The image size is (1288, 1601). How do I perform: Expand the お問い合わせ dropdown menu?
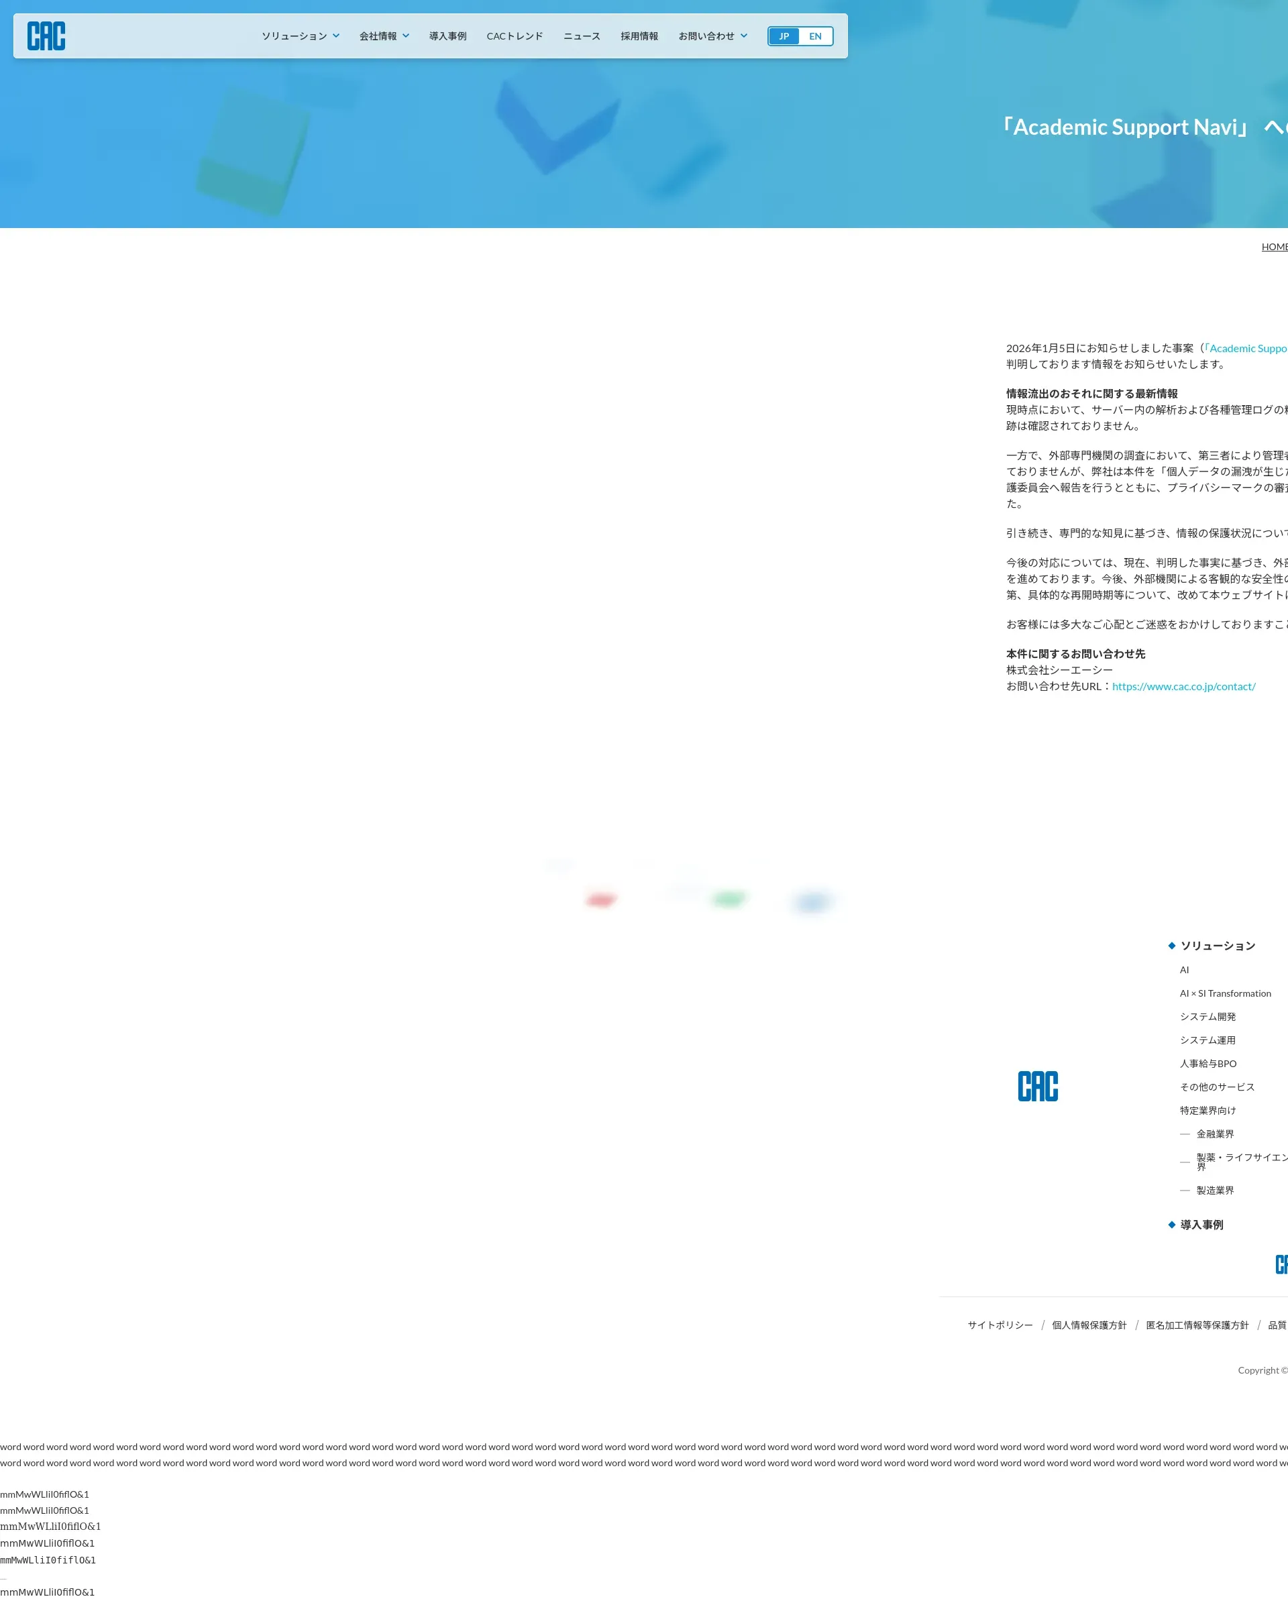[712, 36]
